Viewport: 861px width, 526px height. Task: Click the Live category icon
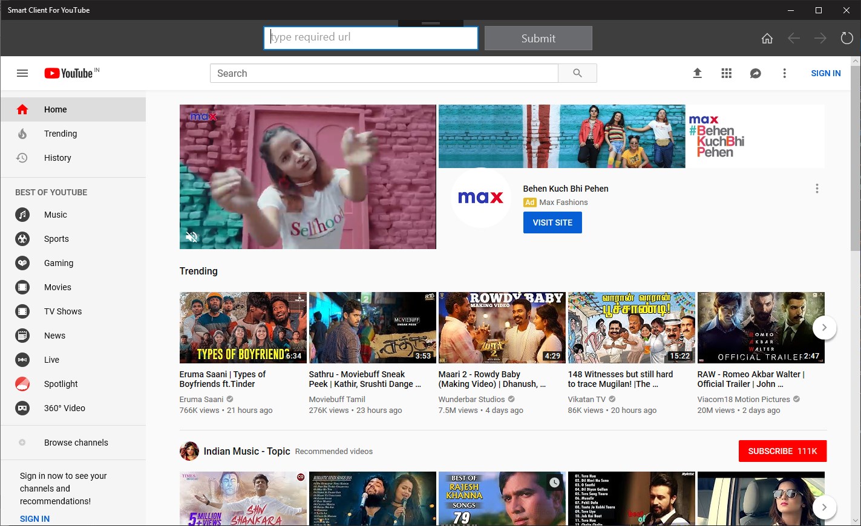pyautogui.click(x=22, y=360)
